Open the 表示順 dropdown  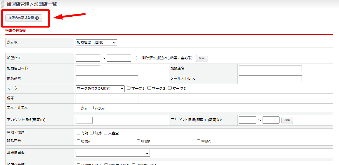click(96, 43)
